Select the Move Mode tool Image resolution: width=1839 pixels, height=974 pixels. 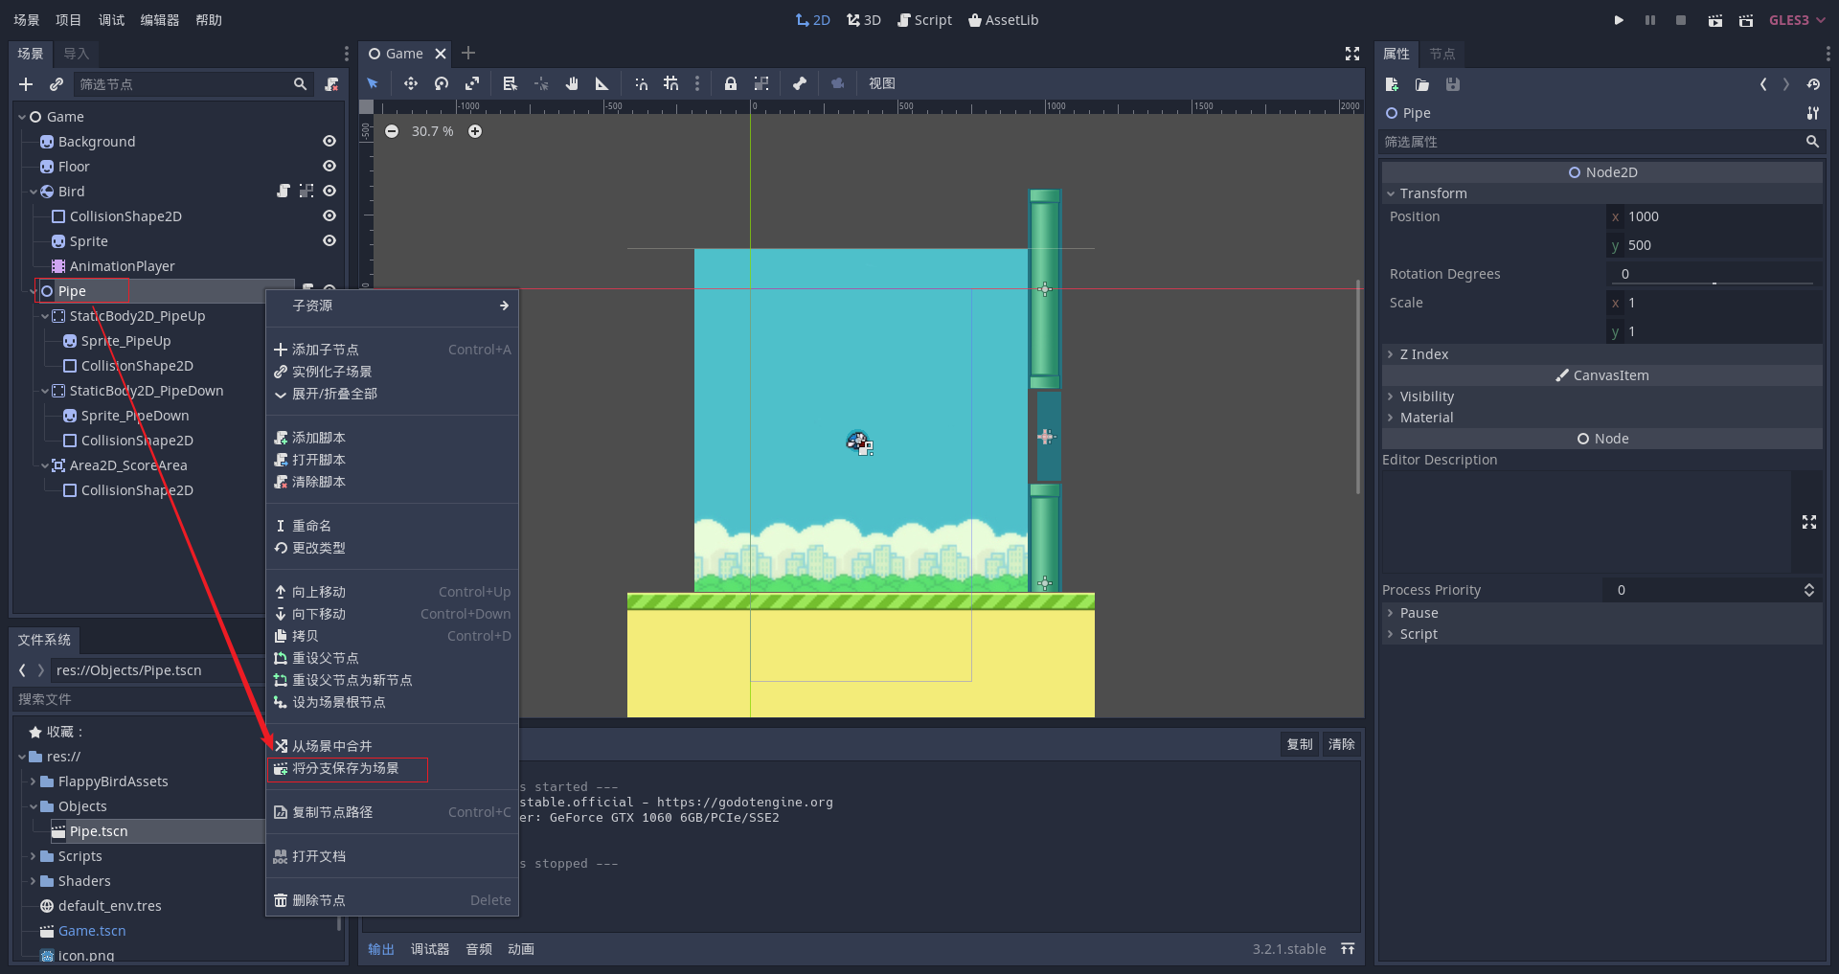(x=410, y=83)
